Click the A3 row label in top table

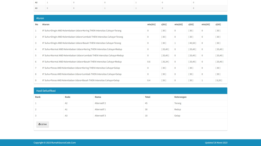(36, 8)
